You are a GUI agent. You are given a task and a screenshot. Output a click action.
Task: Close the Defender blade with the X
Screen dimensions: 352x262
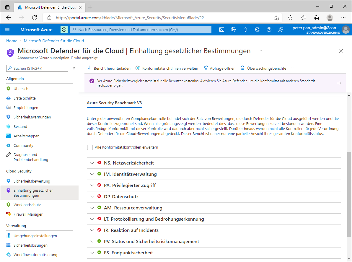pyautogui.click(x=341, y=51)
